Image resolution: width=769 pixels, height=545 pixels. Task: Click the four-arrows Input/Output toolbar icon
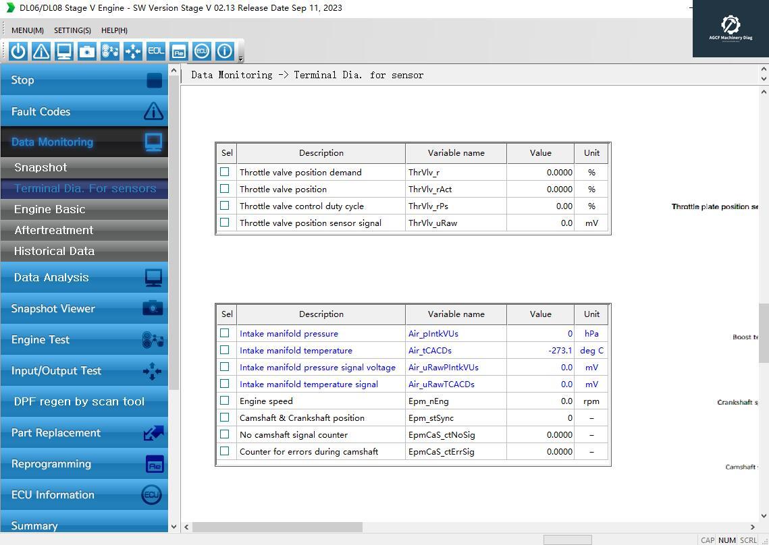[x=133, y=51]
